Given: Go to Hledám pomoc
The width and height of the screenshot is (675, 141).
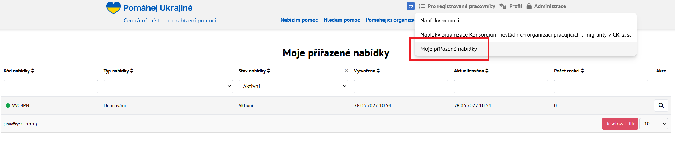Looking at the screenshot, I should [342, 20].
